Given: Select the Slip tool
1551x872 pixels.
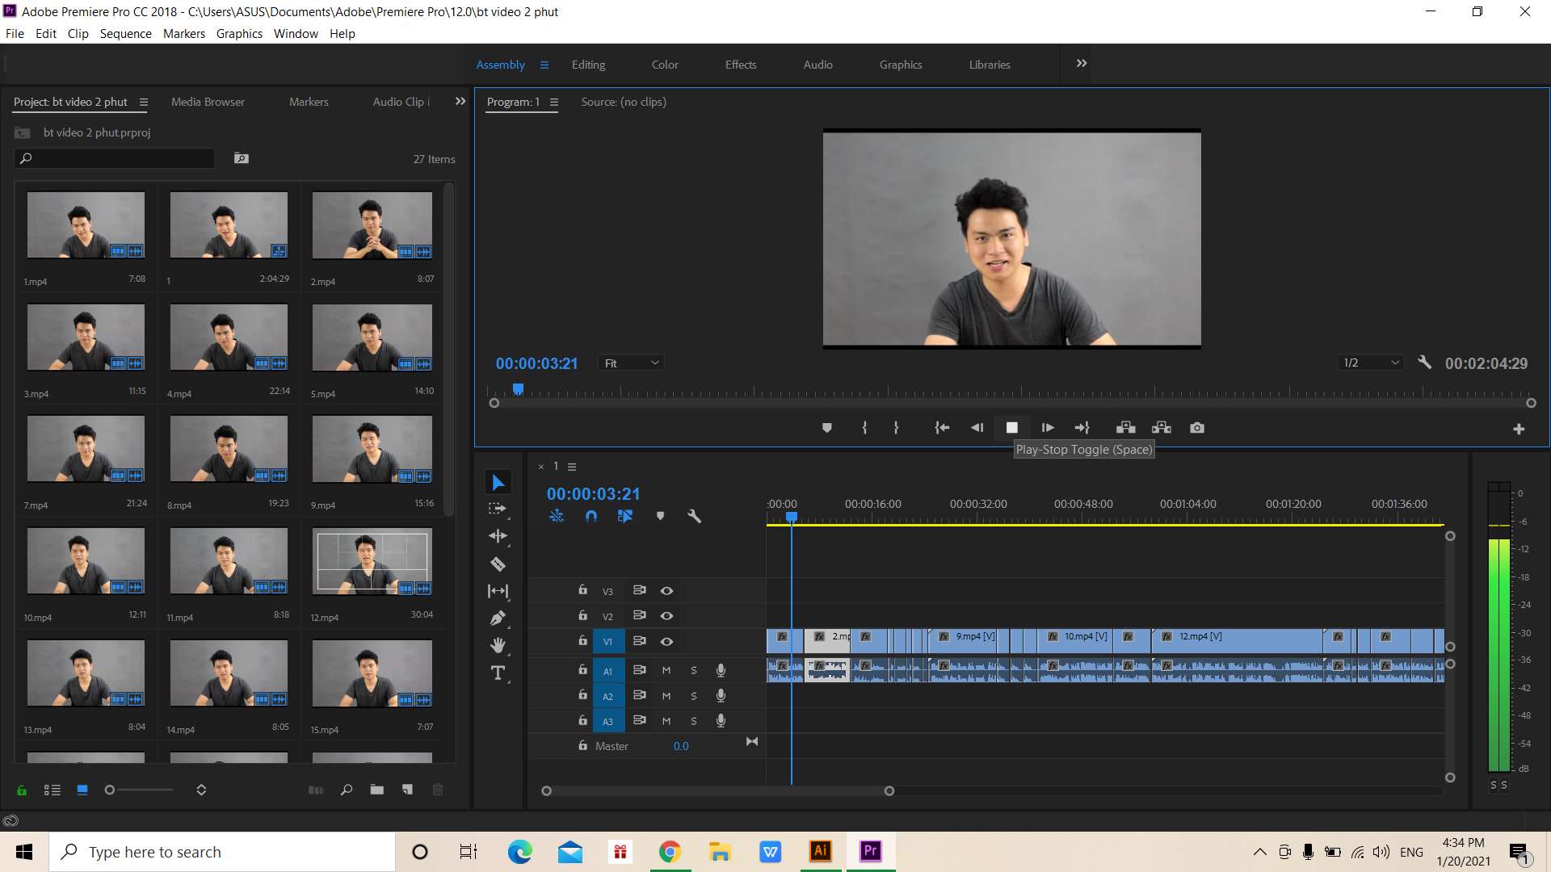Looking at the screenshot, I should pos(498,591).
